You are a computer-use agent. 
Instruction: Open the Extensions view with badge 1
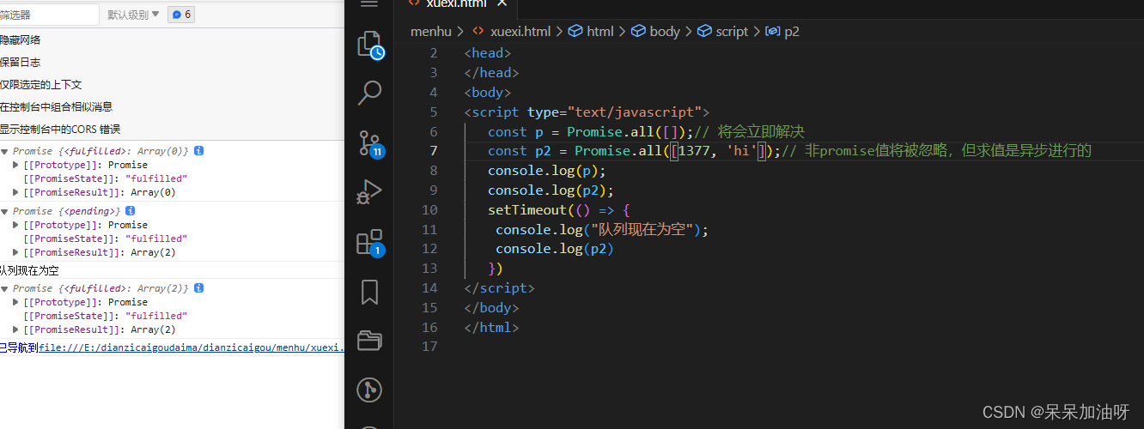(369, 242)
